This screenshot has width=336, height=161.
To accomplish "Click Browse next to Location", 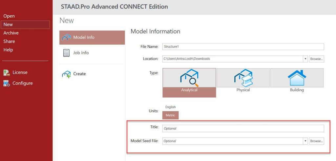I will pos(317,59).
